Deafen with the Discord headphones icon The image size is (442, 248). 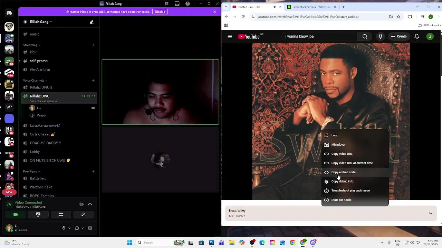point(77,228)
